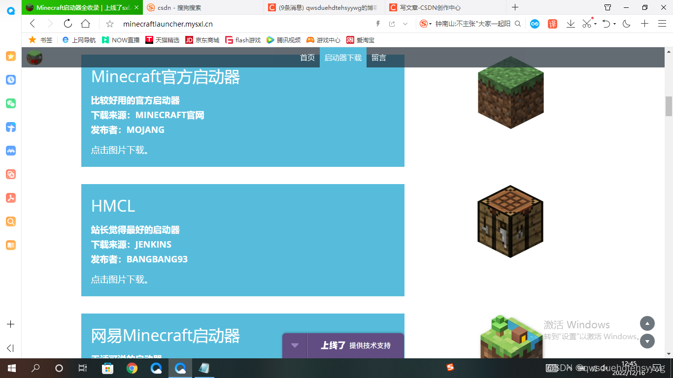Screen dimensions: 673x378
Task: Open the 上网导航 bookmark
Action: click(x=79, y=40)
